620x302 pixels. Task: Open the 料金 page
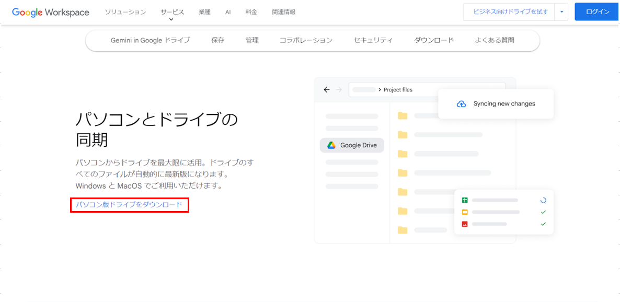click(251, 12)
